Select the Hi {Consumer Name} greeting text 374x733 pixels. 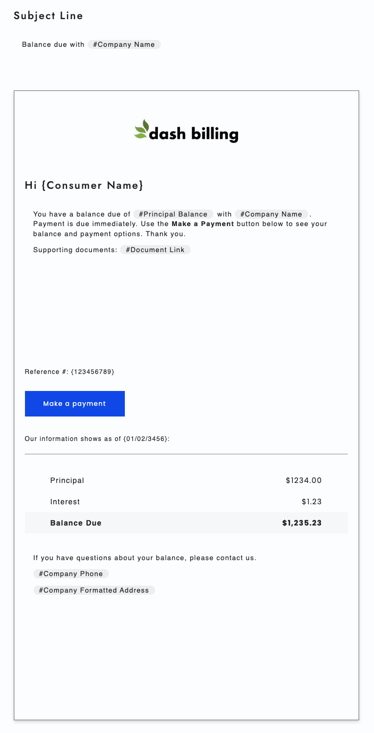[84, 185]
